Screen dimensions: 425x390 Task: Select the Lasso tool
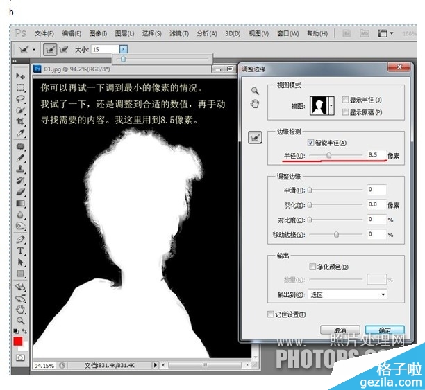[21, 98]
